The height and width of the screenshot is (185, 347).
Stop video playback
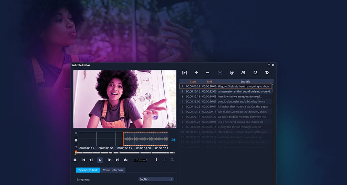(x=75, y=160)
